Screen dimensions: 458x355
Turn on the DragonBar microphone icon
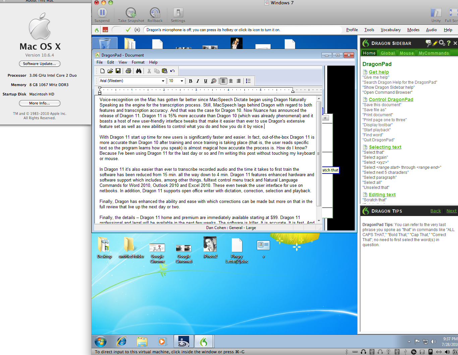[x=105, y=30]
